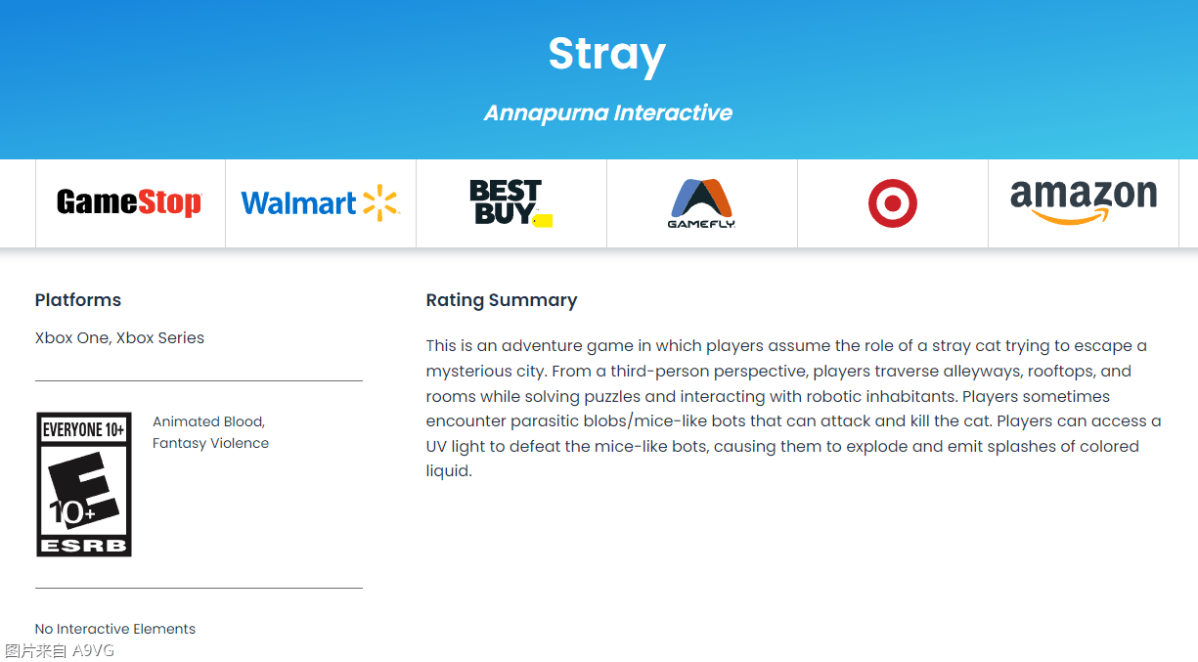Click the Rating Summary heading

[502, 300]
